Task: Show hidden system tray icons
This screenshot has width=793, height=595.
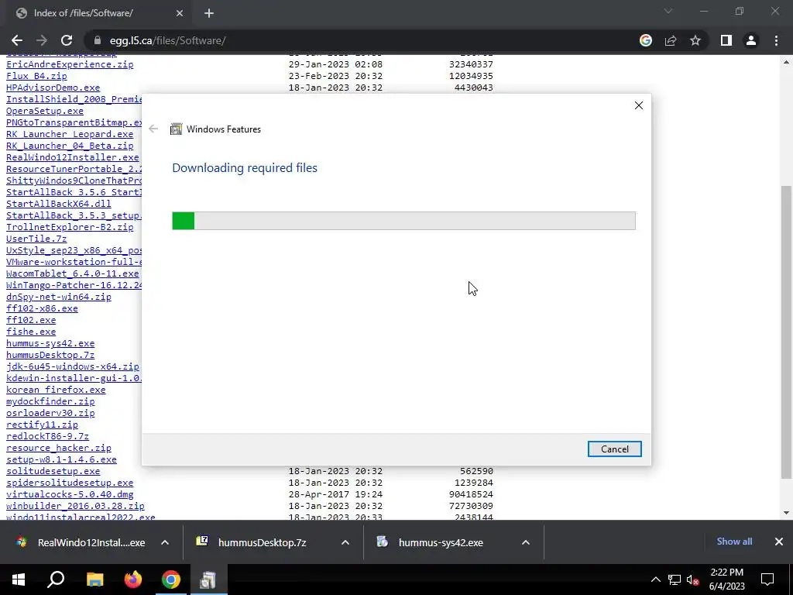Action: pos(655,580)
